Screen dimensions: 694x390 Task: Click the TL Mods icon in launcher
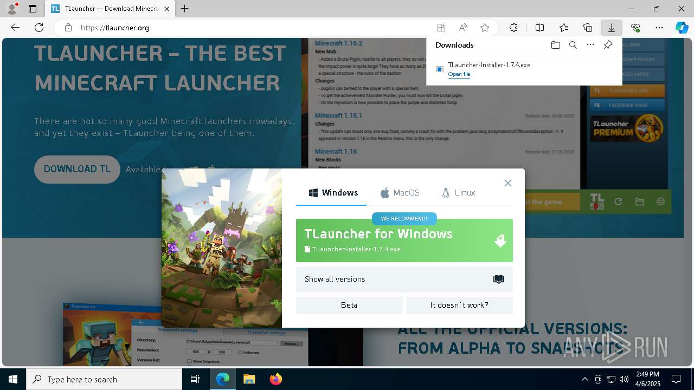pyautogui.click(x=597, y=201)
